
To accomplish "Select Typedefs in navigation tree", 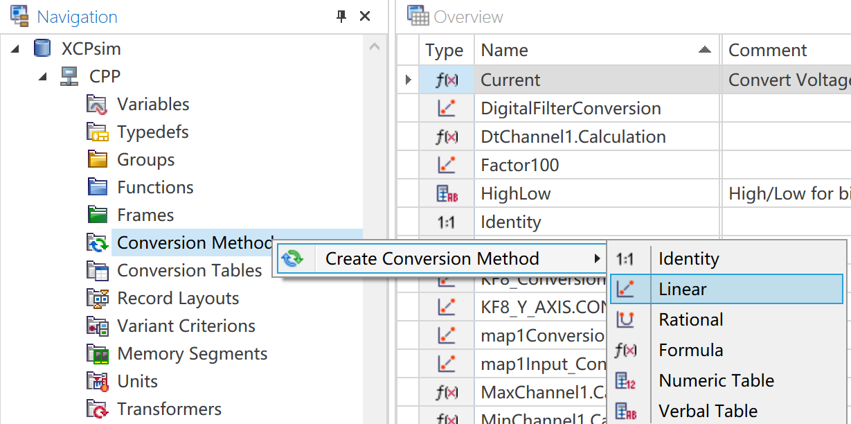I will (152, 132).
